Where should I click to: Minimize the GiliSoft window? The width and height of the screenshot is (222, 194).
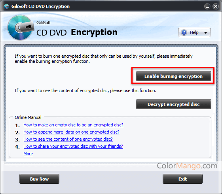tap(207, 6)
